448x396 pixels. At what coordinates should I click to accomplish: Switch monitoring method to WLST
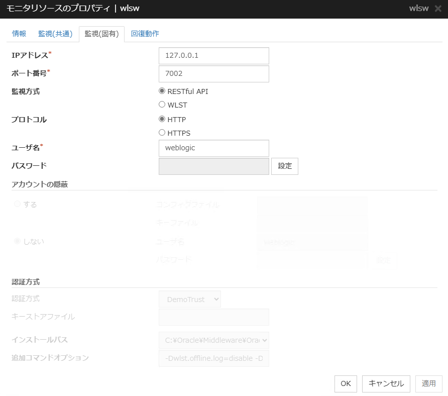click(162, 105)
